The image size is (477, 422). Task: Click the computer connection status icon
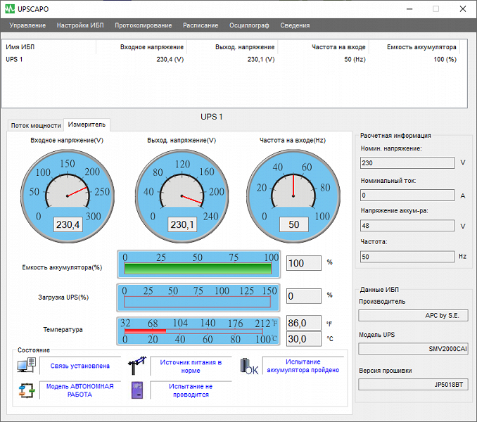click(x=26, y=365)
